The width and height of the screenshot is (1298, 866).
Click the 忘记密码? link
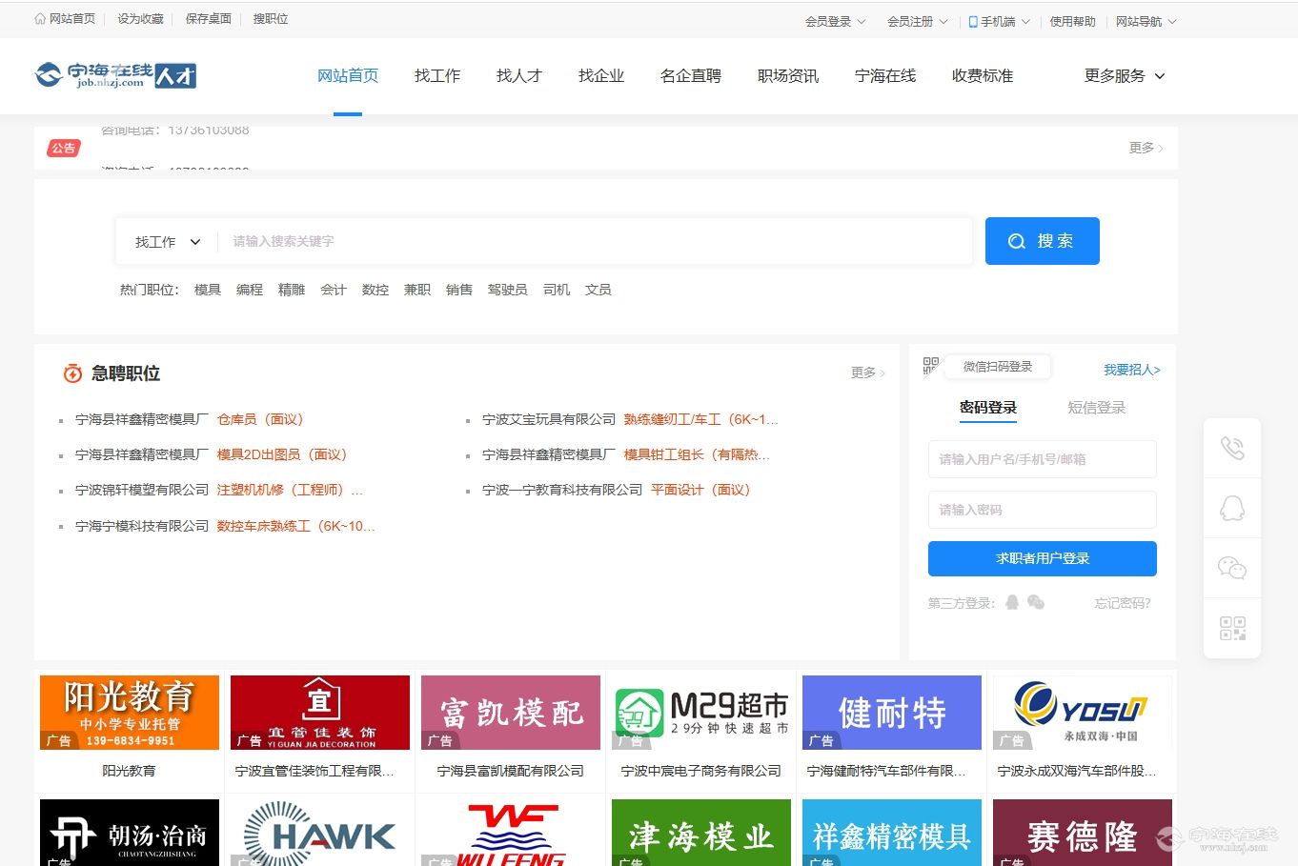(x=1122, y=603)
